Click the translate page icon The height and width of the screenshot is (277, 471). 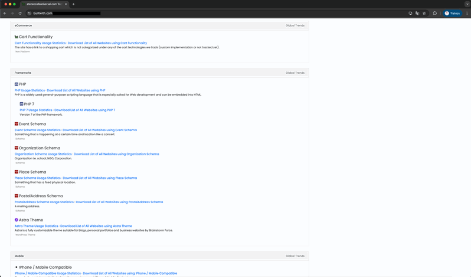(x=417, y=13)
